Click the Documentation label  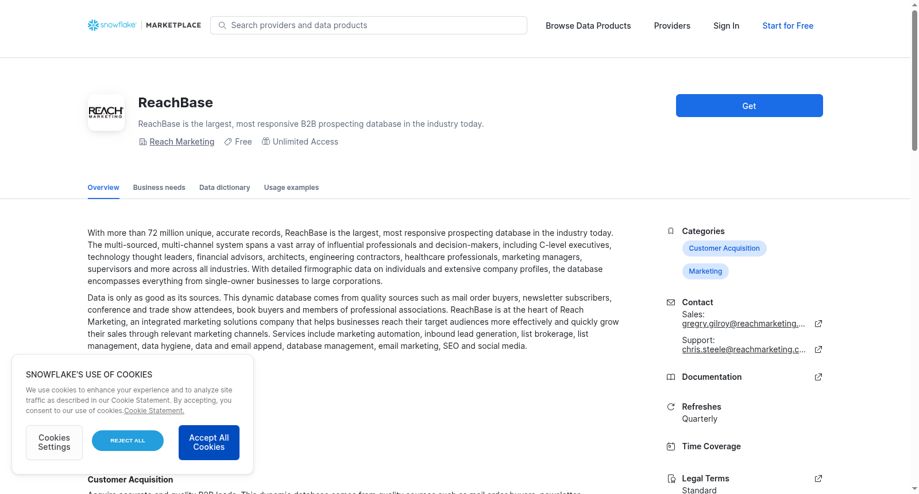coord(712,377)
